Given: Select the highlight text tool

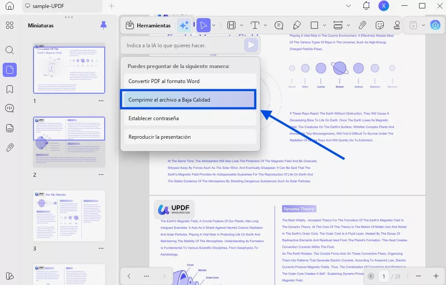Looking at the screenshot, I should [231, 25].
